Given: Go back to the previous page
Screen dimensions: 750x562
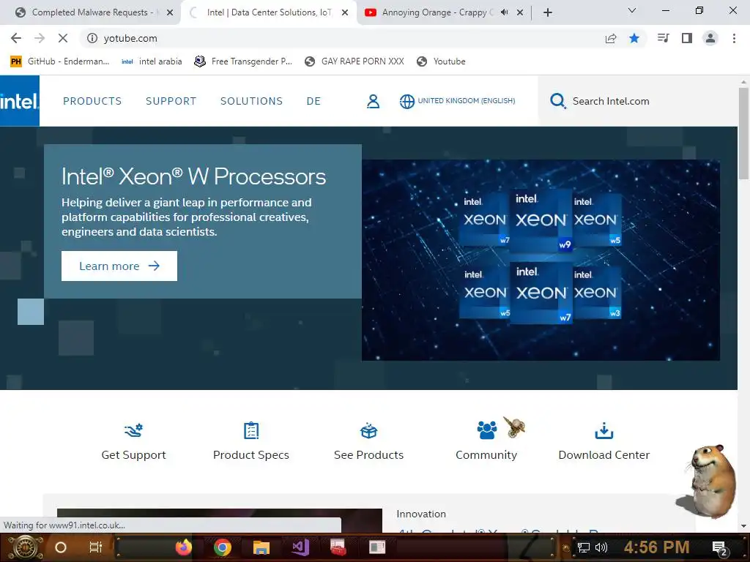Looking at the screenshot, I should pyautogui.click(x=16, y=38).
